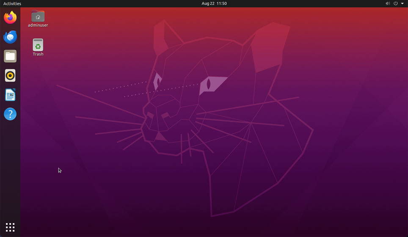Select the adminuser home folder icon
The height and width of the screenshot is (237, 408).
tap(38, 16)
